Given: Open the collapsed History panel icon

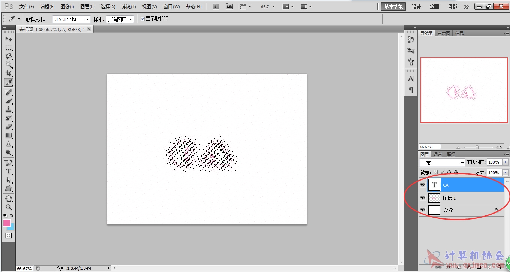Looking at the screenshot, I should click(411, 39).
